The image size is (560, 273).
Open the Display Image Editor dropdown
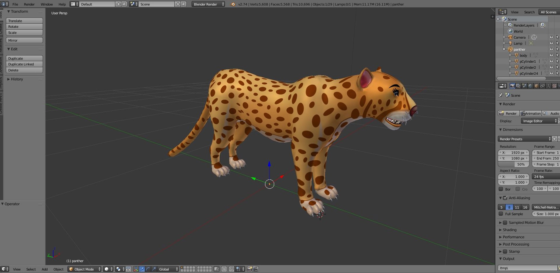tap(539, 121)
